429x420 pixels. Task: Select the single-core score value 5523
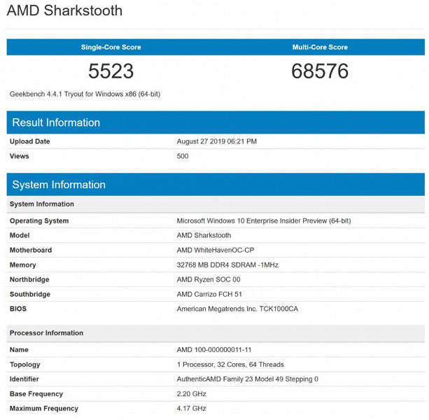(x=111, y=71)
